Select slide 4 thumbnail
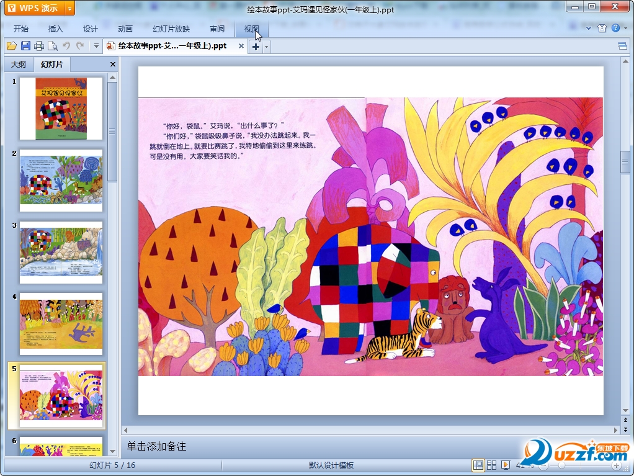 click(61, 324)
